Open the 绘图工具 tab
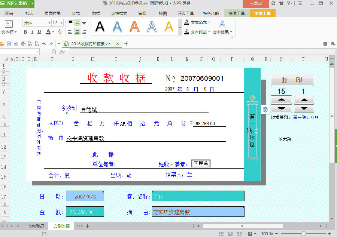Screen dimensions: 337x237 (x=237, y=13)
